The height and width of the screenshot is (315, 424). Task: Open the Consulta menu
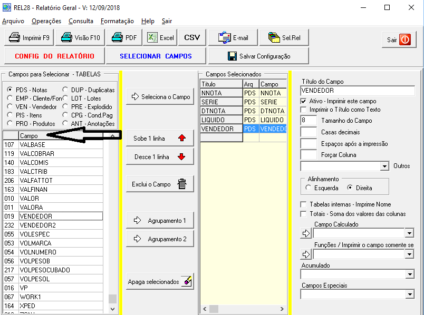81,21
